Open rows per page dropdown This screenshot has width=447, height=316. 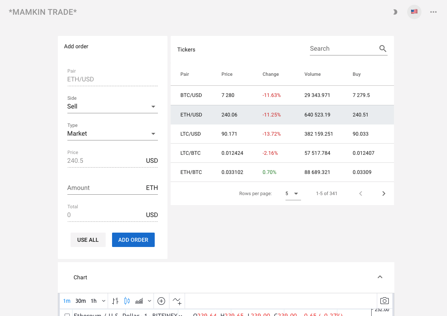293,194
